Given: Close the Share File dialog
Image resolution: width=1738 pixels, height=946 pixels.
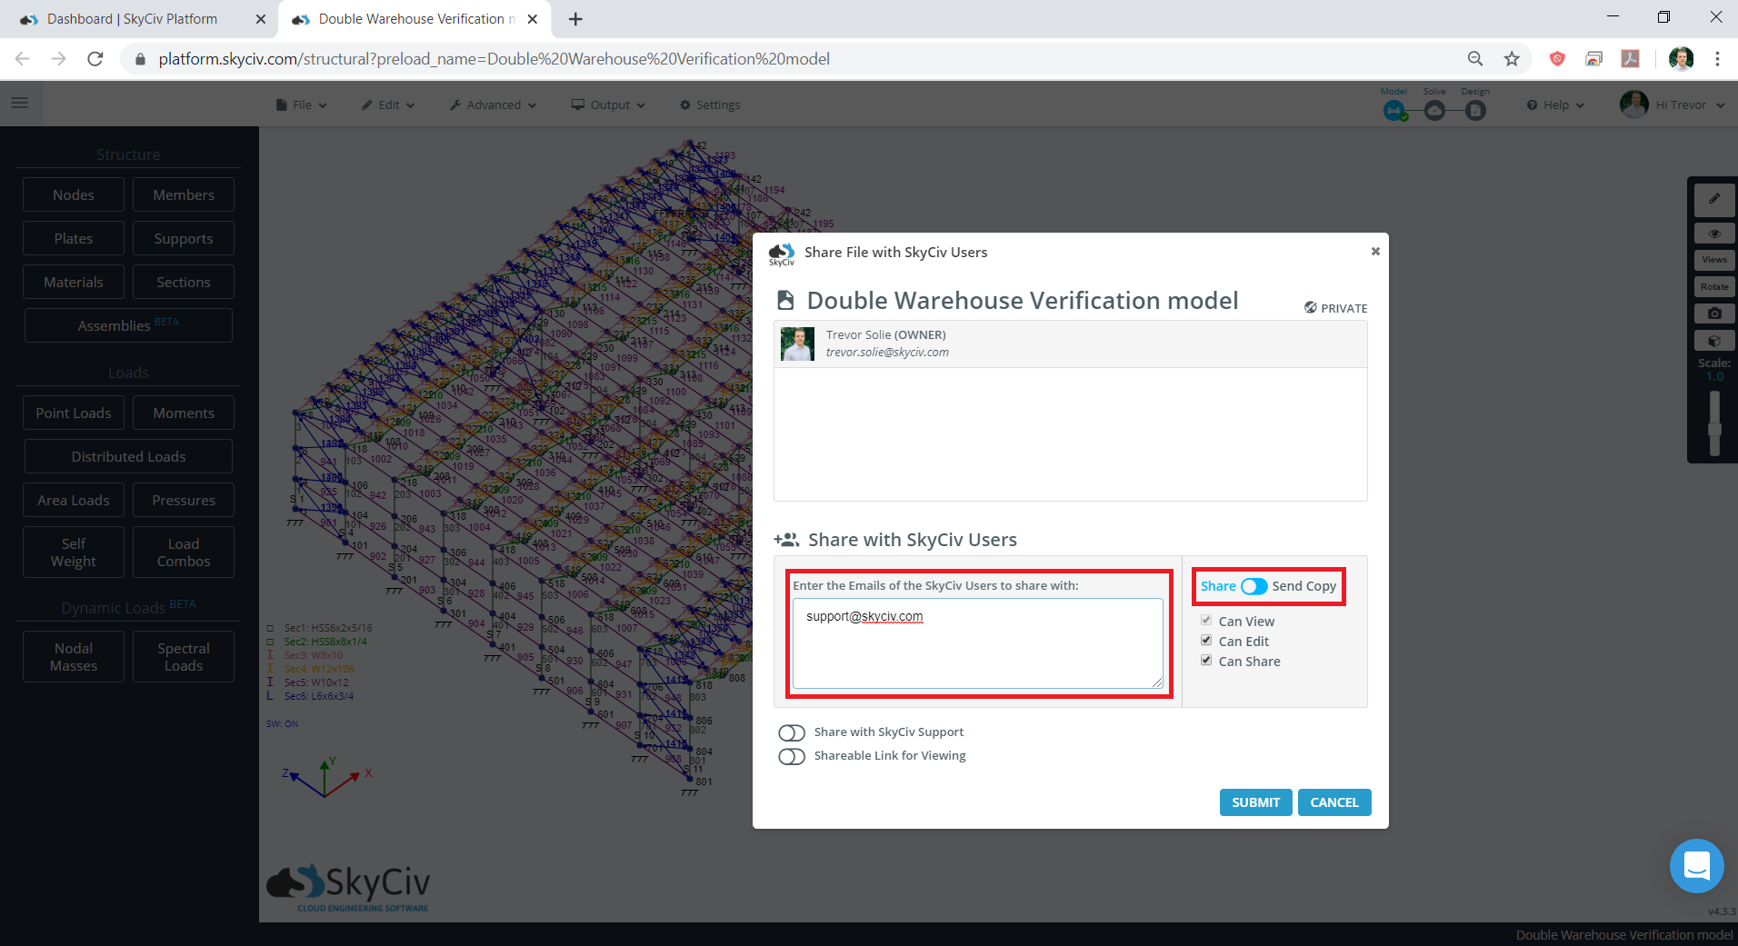Looking at the screenshot, I should click(x=1375, y=252).
